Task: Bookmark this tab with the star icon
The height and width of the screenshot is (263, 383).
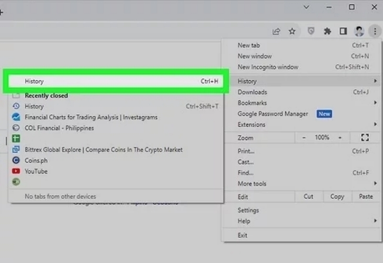Action: click(x=292, y=31)
